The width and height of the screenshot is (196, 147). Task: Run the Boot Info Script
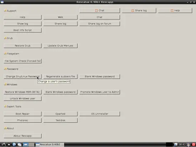point(22,30)
